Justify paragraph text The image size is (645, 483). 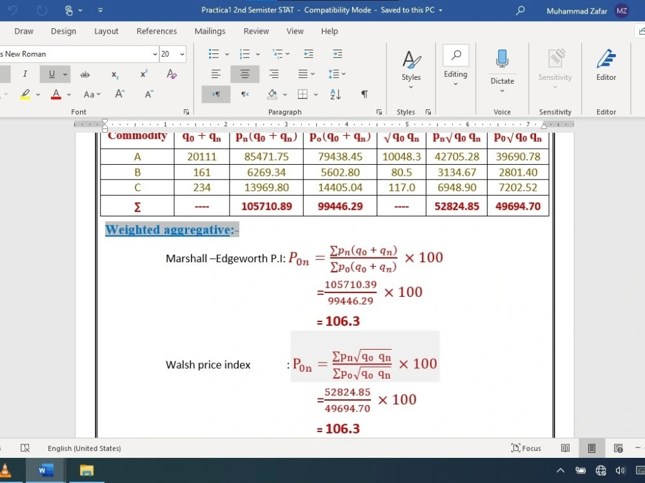[303, 74]
